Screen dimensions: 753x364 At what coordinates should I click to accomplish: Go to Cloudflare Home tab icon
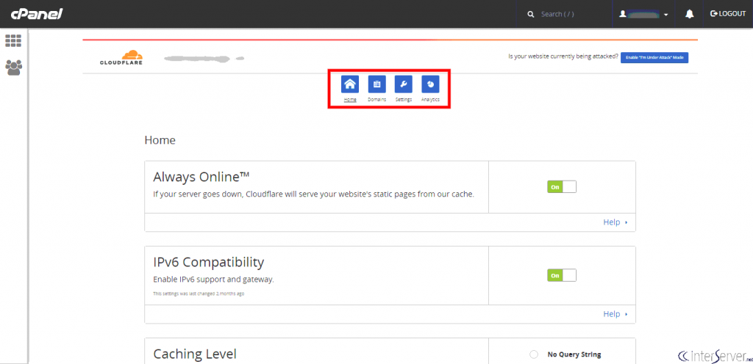point(350,84)
